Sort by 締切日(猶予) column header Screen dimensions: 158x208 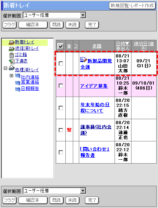(144, 46)
